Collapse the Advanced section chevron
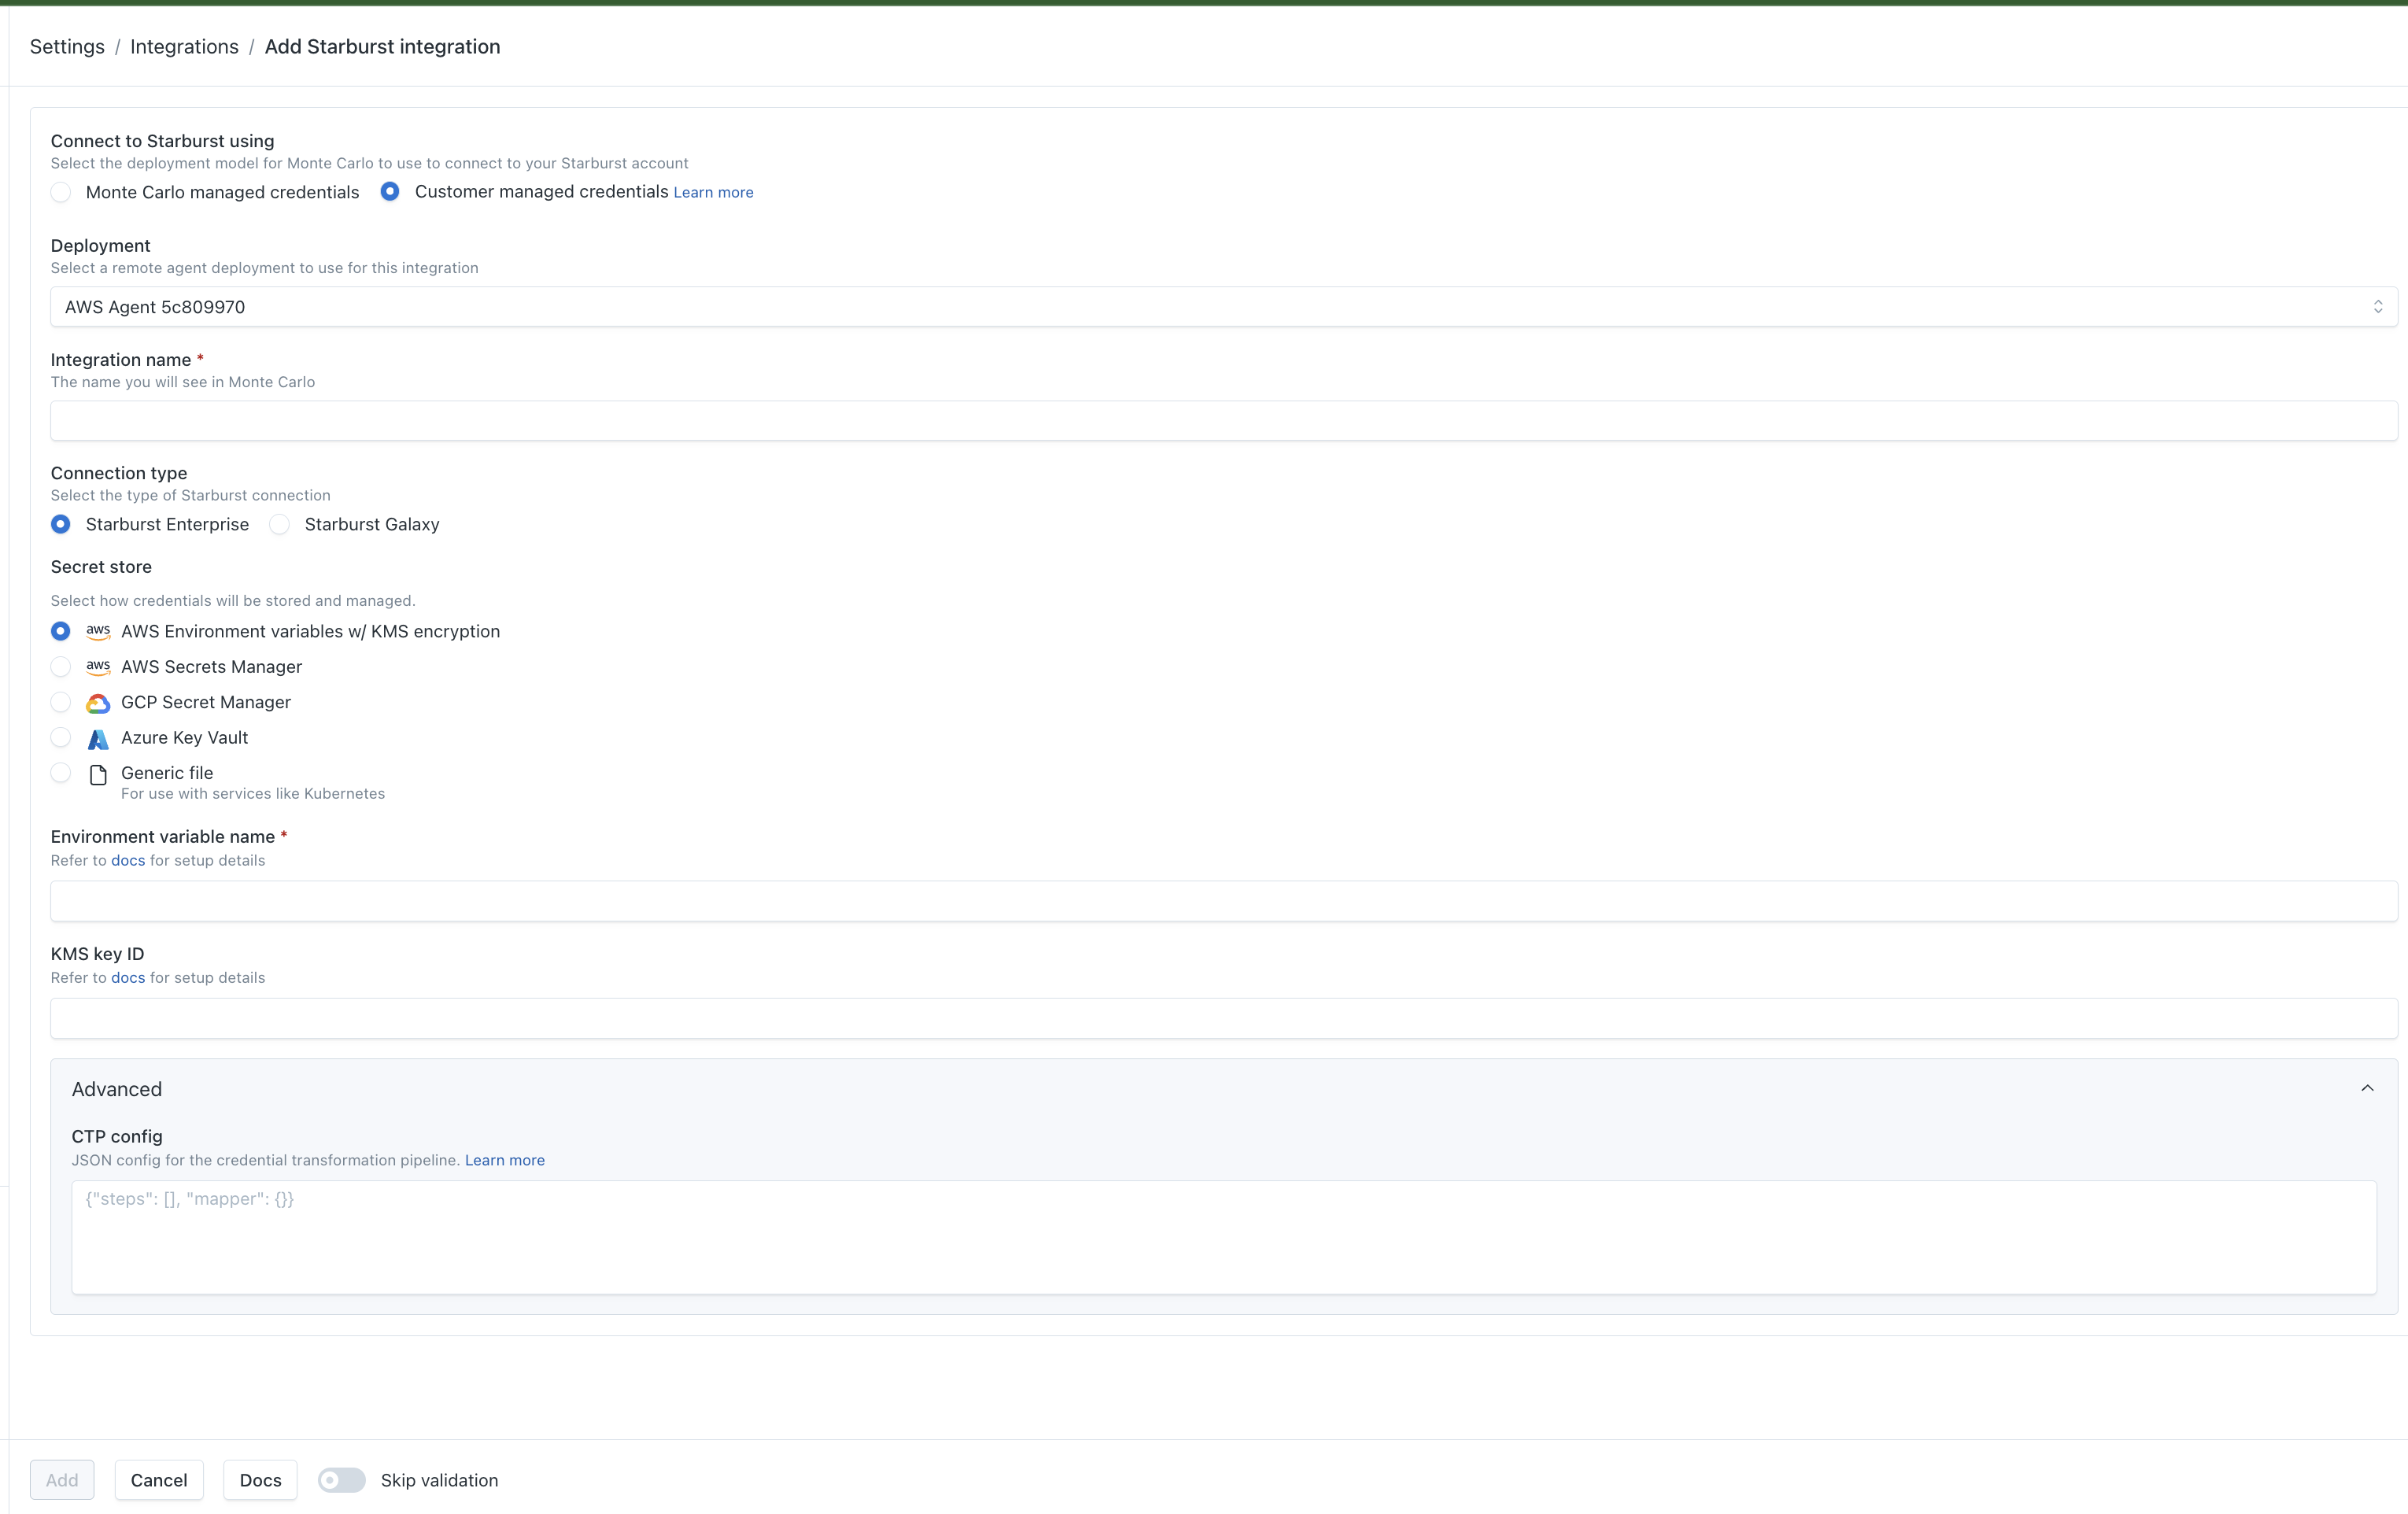 2366,1088
